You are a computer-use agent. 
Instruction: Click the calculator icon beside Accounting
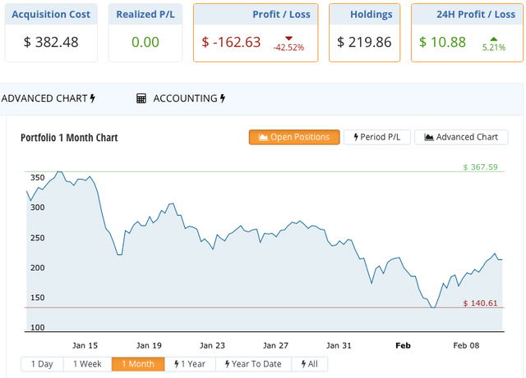(x=141, y=98)
